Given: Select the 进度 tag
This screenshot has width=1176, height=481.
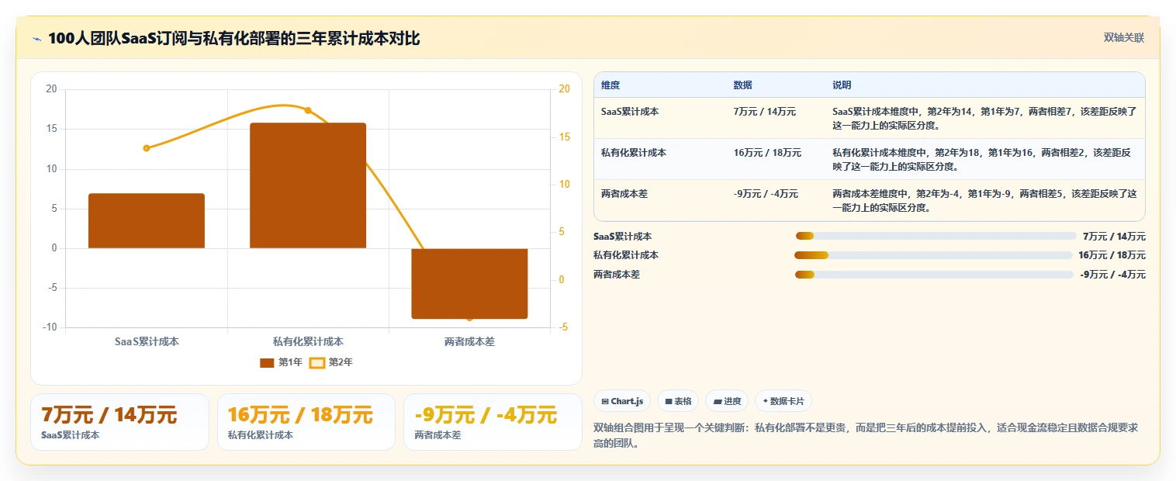Looking at the screenshot, I should (727, 401).
